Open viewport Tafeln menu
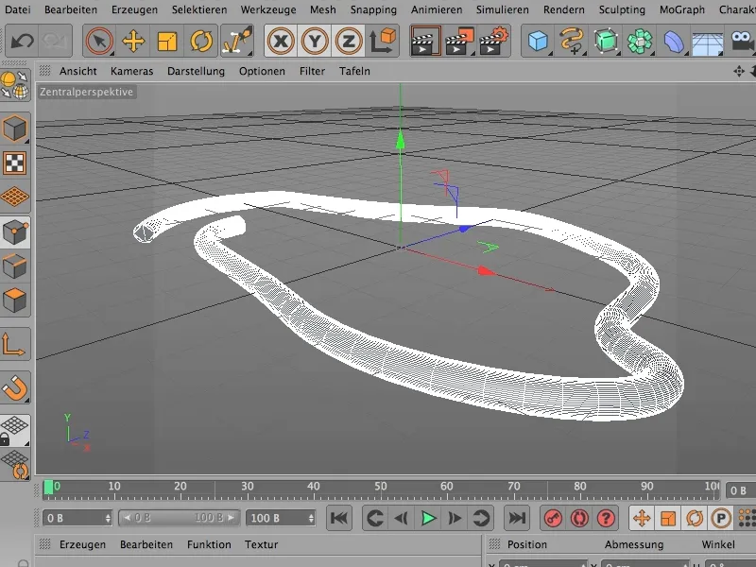The height and width of the screenshot is (567, 756). click(x=354, y=72)
